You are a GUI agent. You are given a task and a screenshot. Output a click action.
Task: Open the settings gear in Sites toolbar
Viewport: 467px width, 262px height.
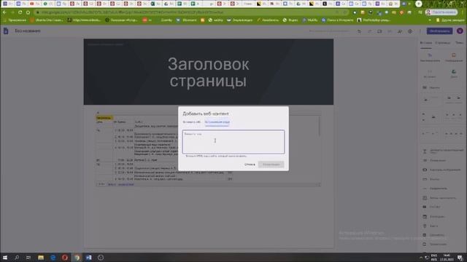(x=410, y=31)
